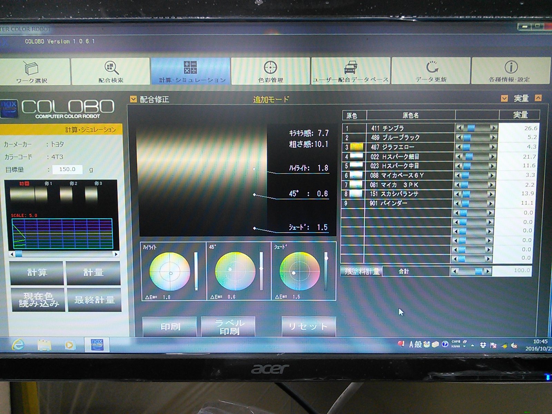
Task: Click left arrow of 411 チンブラ slider
Action: point(460,128)
